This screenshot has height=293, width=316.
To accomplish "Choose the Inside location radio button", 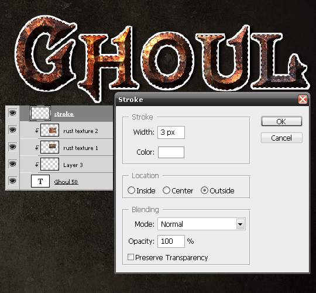I will (x=131, y=190).
